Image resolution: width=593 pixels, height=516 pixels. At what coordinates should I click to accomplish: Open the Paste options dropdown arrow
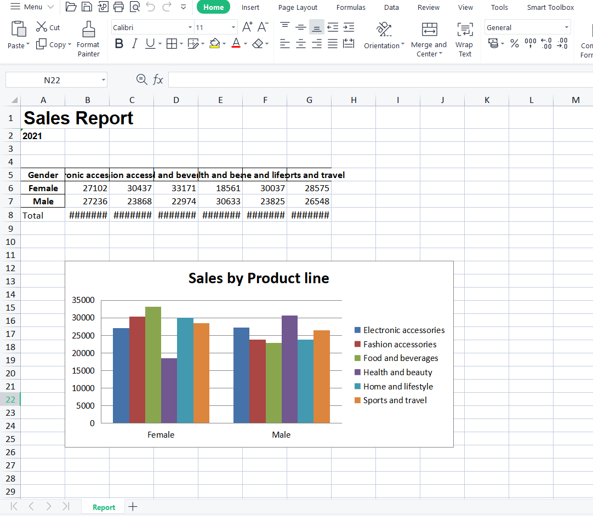click(x=27, y=45)
